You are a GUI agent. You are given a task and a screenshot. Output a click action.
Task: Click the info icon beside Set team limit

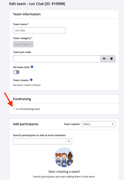[x=32, y=67]
